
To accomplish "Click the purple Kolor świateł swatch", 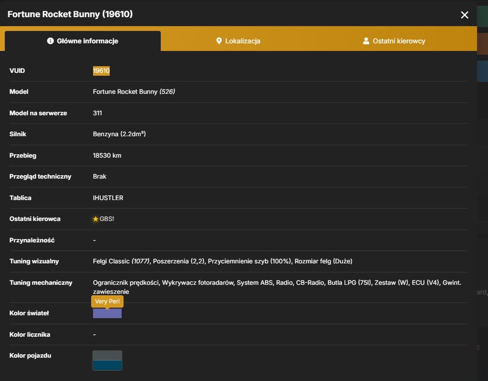I will pos(107,313).
